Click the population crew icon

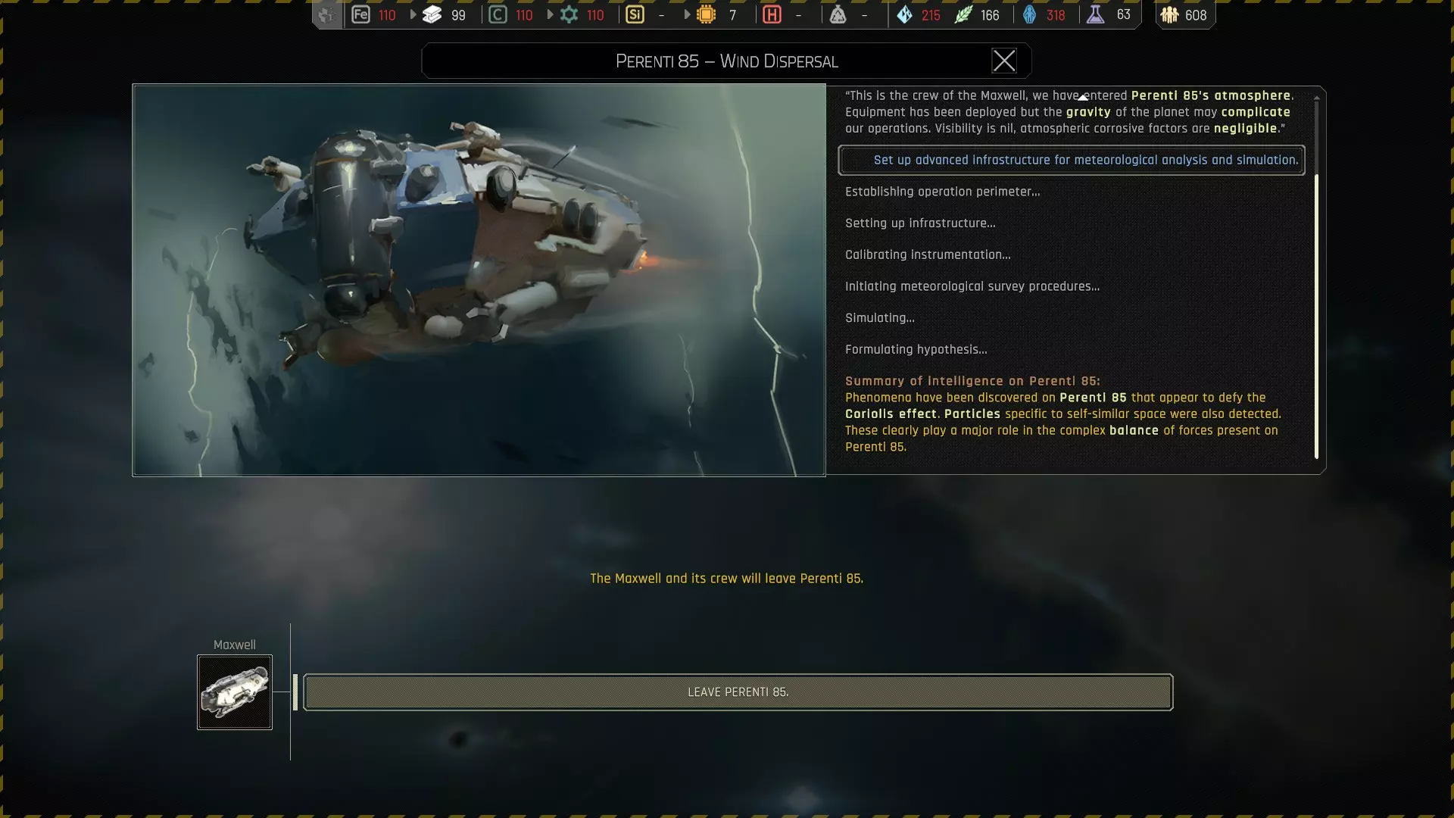click(x=1169, y=14)
